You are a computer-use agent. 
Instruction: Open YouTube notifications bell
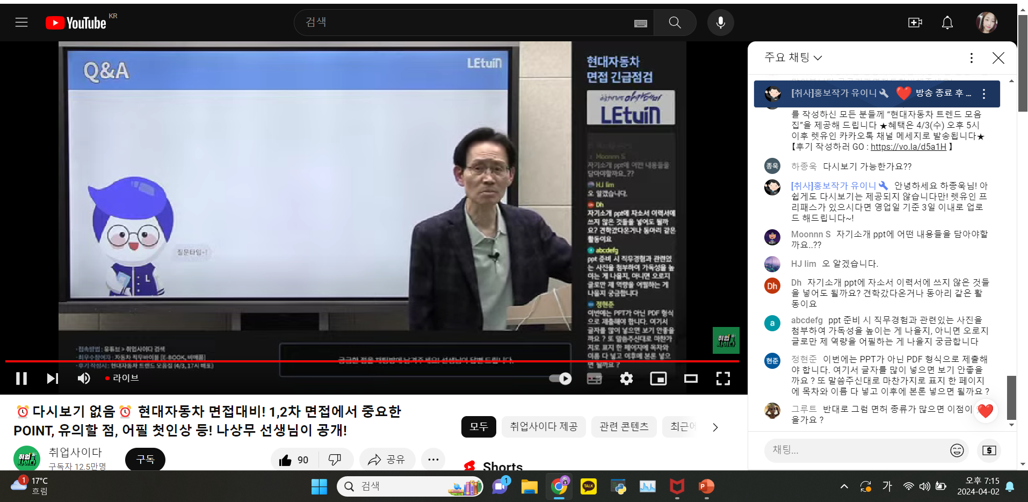[x=947, y=23]
